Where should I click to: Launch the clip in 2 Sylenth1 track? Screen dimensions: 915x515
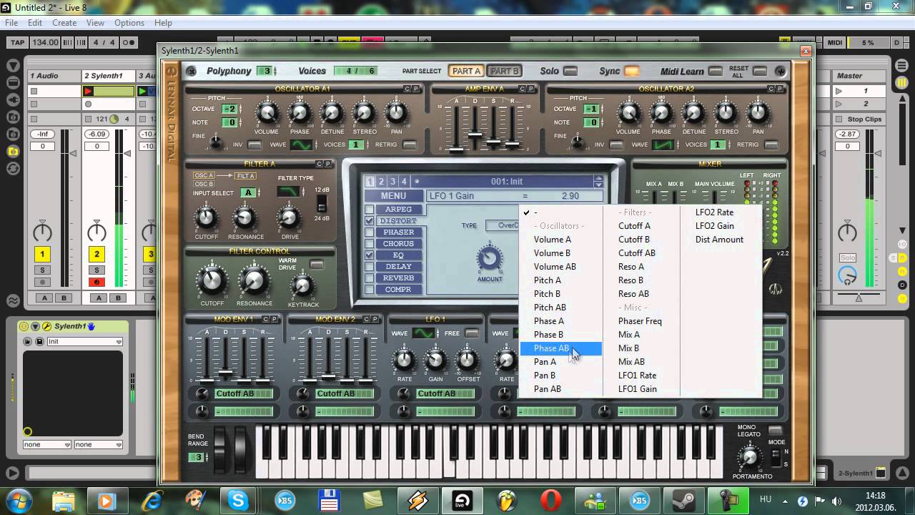89,91
